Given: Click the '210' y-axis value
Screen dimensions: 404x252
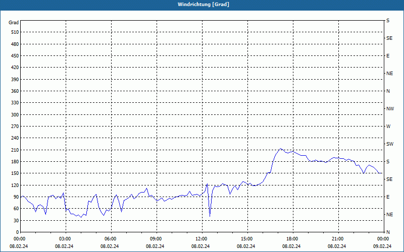Looking at the screenshot, I should coord(15,150).
